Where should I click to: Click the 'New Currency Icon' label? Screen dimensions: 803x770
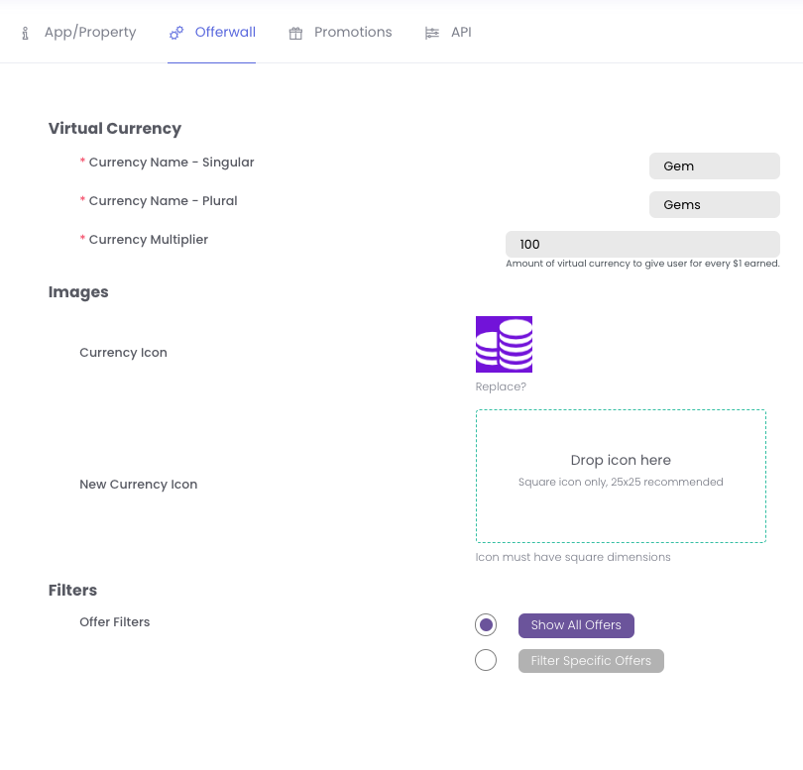[138, 485]
